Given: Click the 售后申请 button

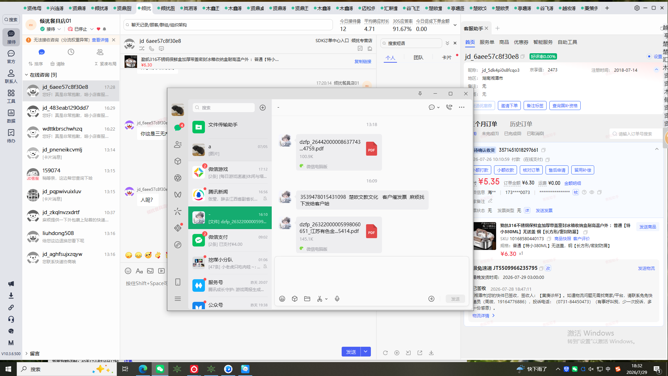Looking at the screenshot, I should 557,170.
